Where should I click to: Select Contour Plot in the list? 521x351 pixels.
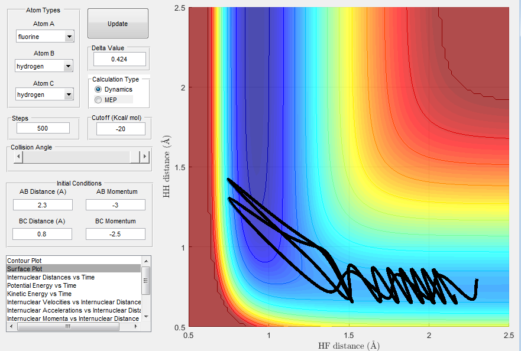(74, 261)
